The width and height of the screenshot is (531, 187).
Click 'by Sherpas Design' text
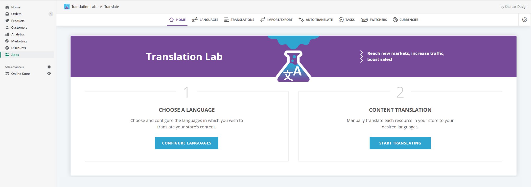point(514,7)
